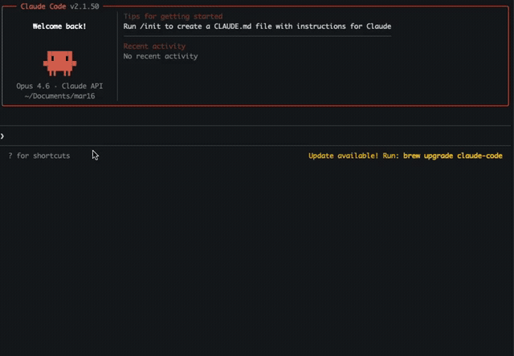Click the 'Tips for getting started' heading
This screenshot has width=514, height=356.
[x=173, y=16]
